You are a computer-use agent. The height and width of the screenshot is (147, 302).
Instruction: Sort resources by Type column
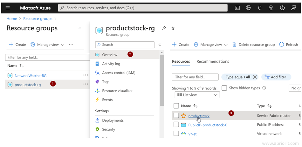click(264, 106)
